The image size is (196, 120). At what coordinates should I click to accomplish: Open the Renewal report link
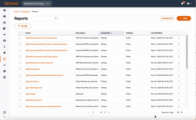pos(32,94)
